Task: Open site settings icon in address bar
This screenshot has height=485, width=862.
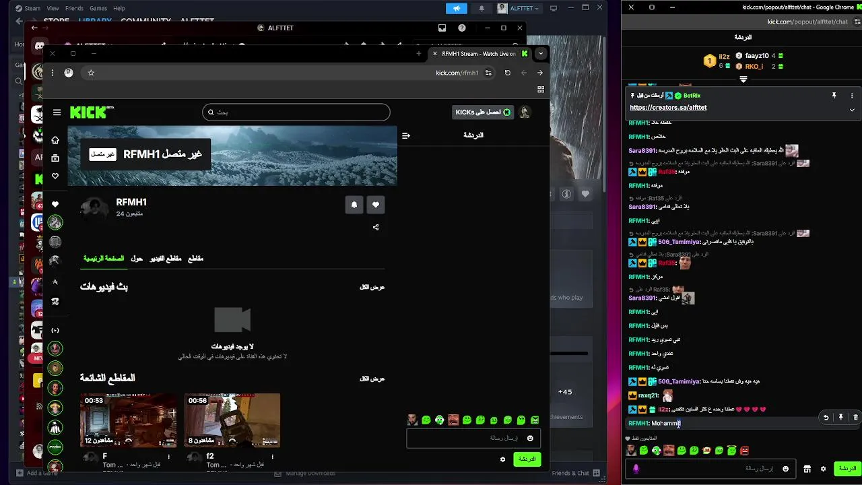Action: pyautogui.click(x=489, y=73)
